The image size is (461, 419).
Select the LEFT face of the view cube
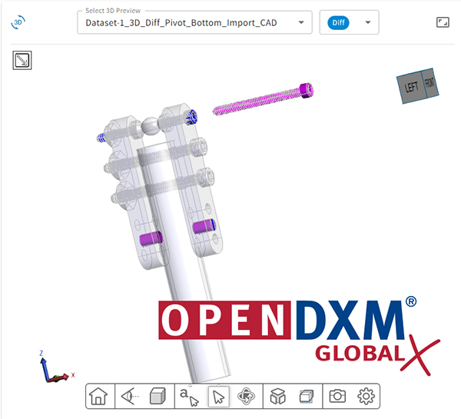(x=411, y=88)
